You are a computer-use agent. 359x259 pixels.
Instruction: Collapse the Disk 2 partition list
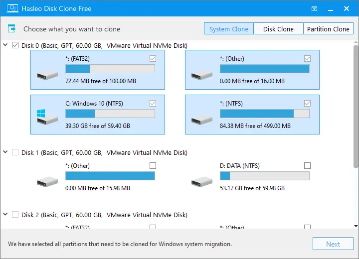pyautogui.click(x=5, y=214)
